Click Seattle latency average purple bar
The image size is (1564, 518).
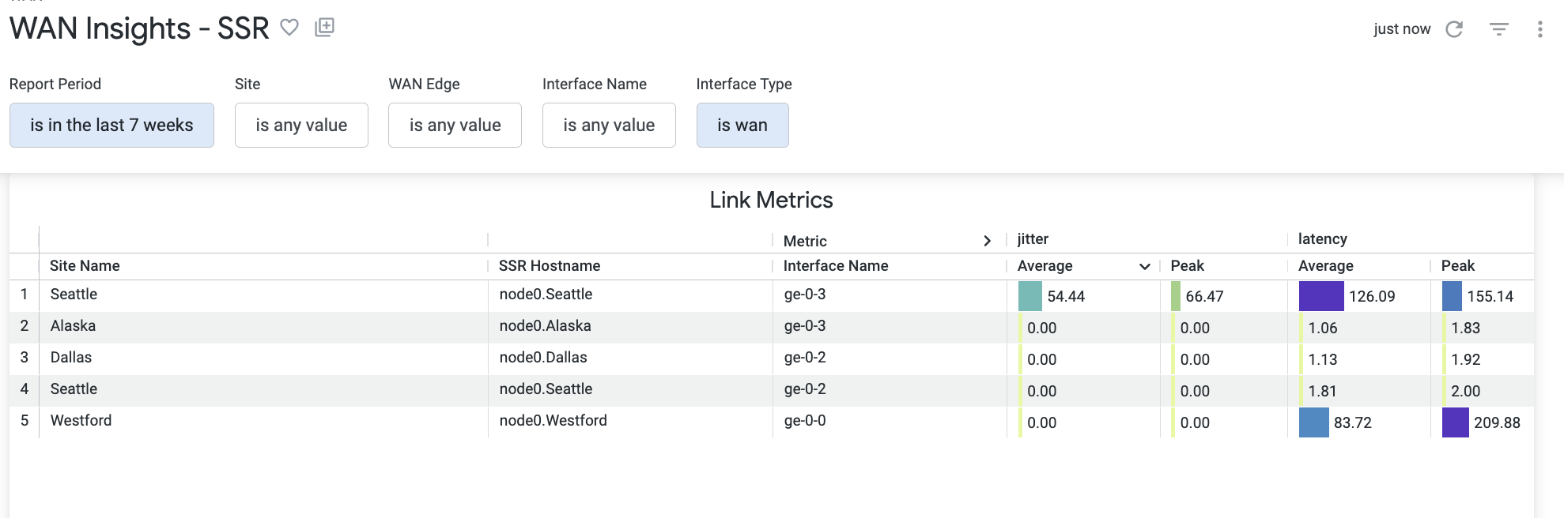pyautogui.click(x=1320, y=296)
